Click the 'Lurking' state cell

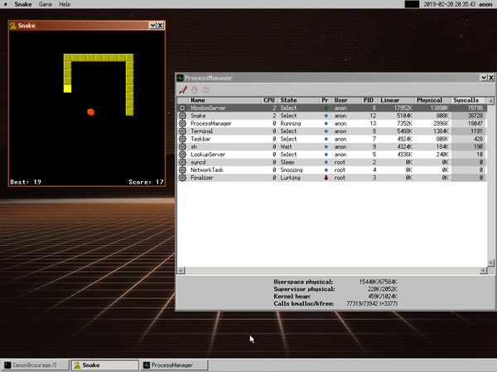coord(290,178)
